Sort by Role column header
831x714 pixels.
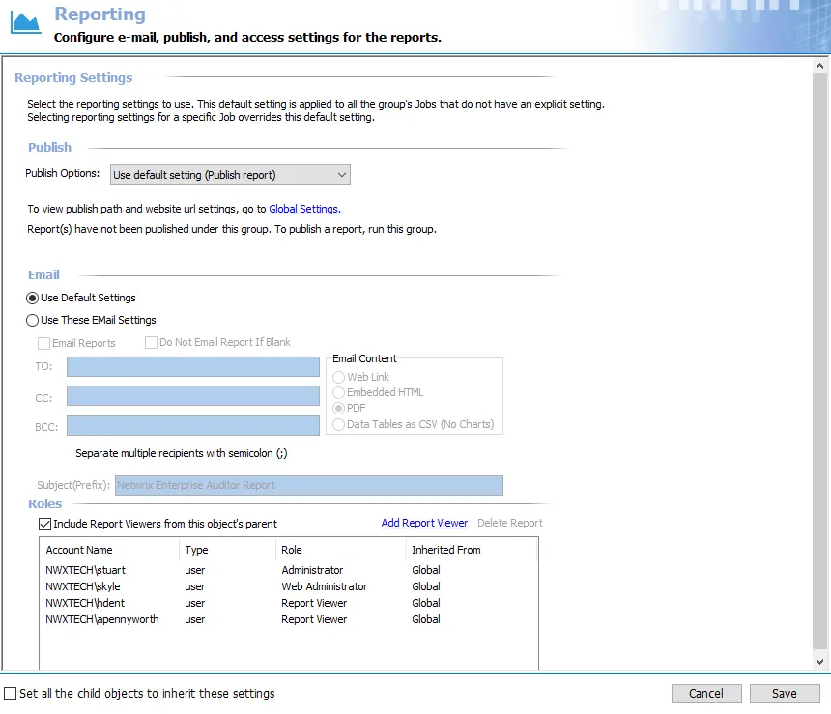(341, 550)
